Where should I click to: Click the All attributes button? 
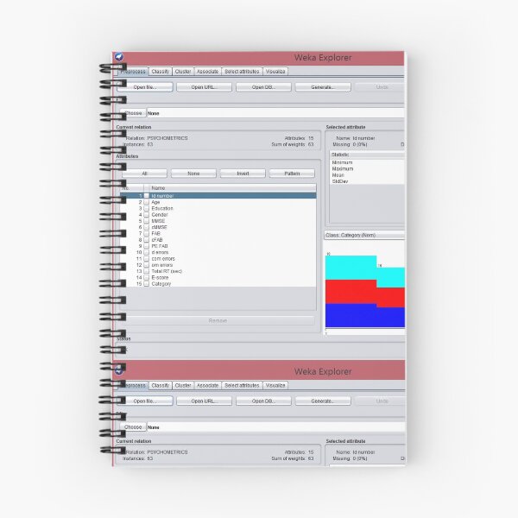(x=144, y=174)
